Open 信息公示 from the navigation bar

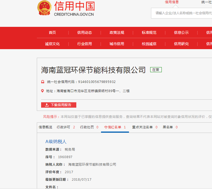[x=181, y=32]
